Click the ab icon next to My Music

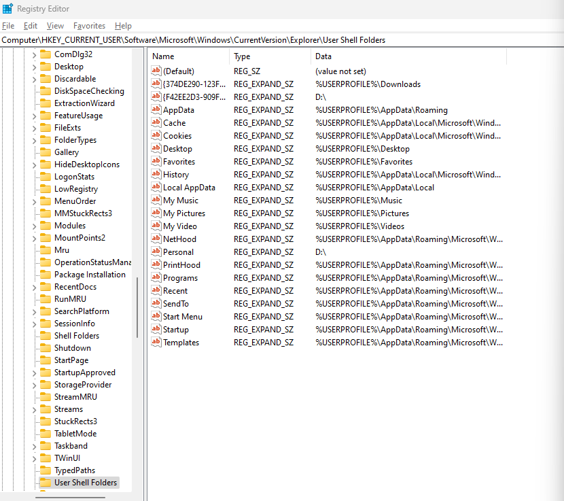156,200
